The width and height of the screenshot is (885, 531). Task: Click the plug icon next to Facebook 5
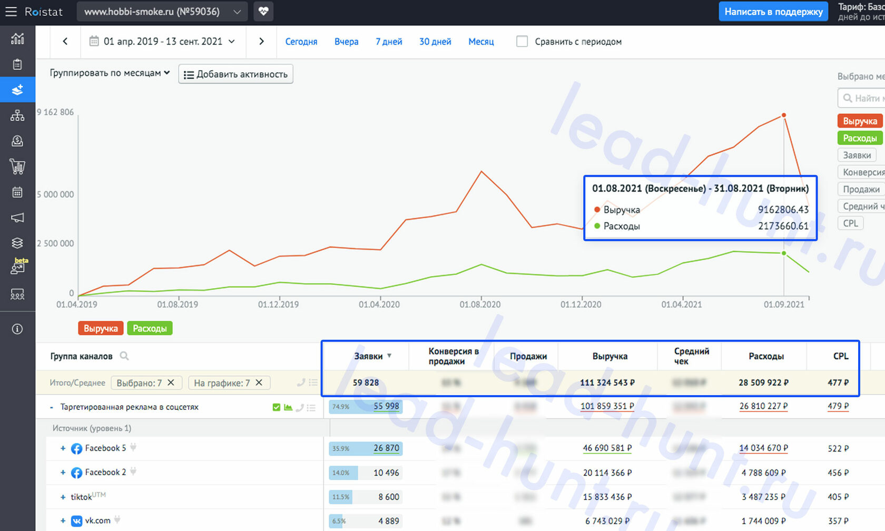coord(133,447)
